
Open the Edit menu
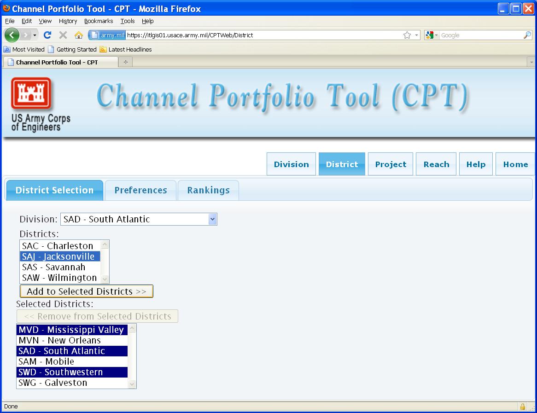[x=27, y=21]
